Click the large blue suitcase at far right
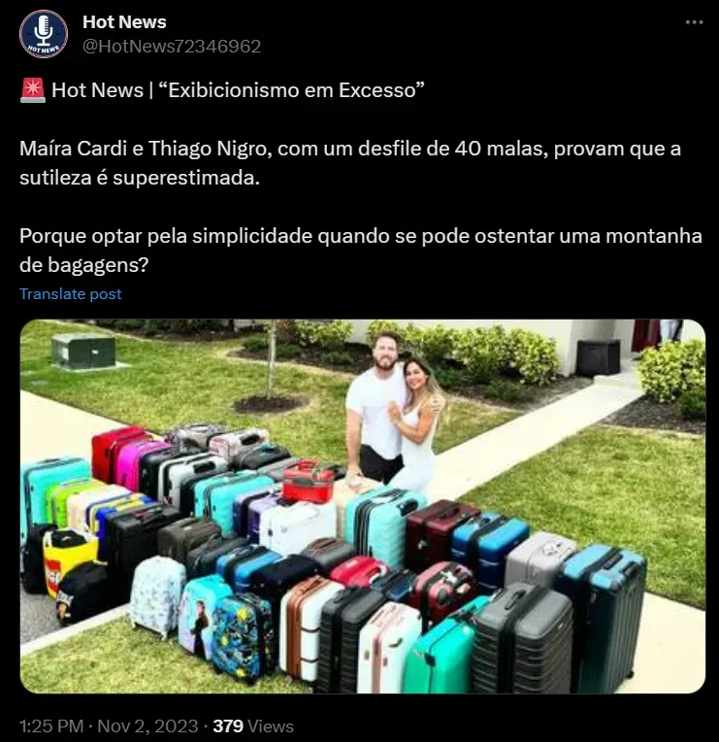 click(x=602, y=615)
